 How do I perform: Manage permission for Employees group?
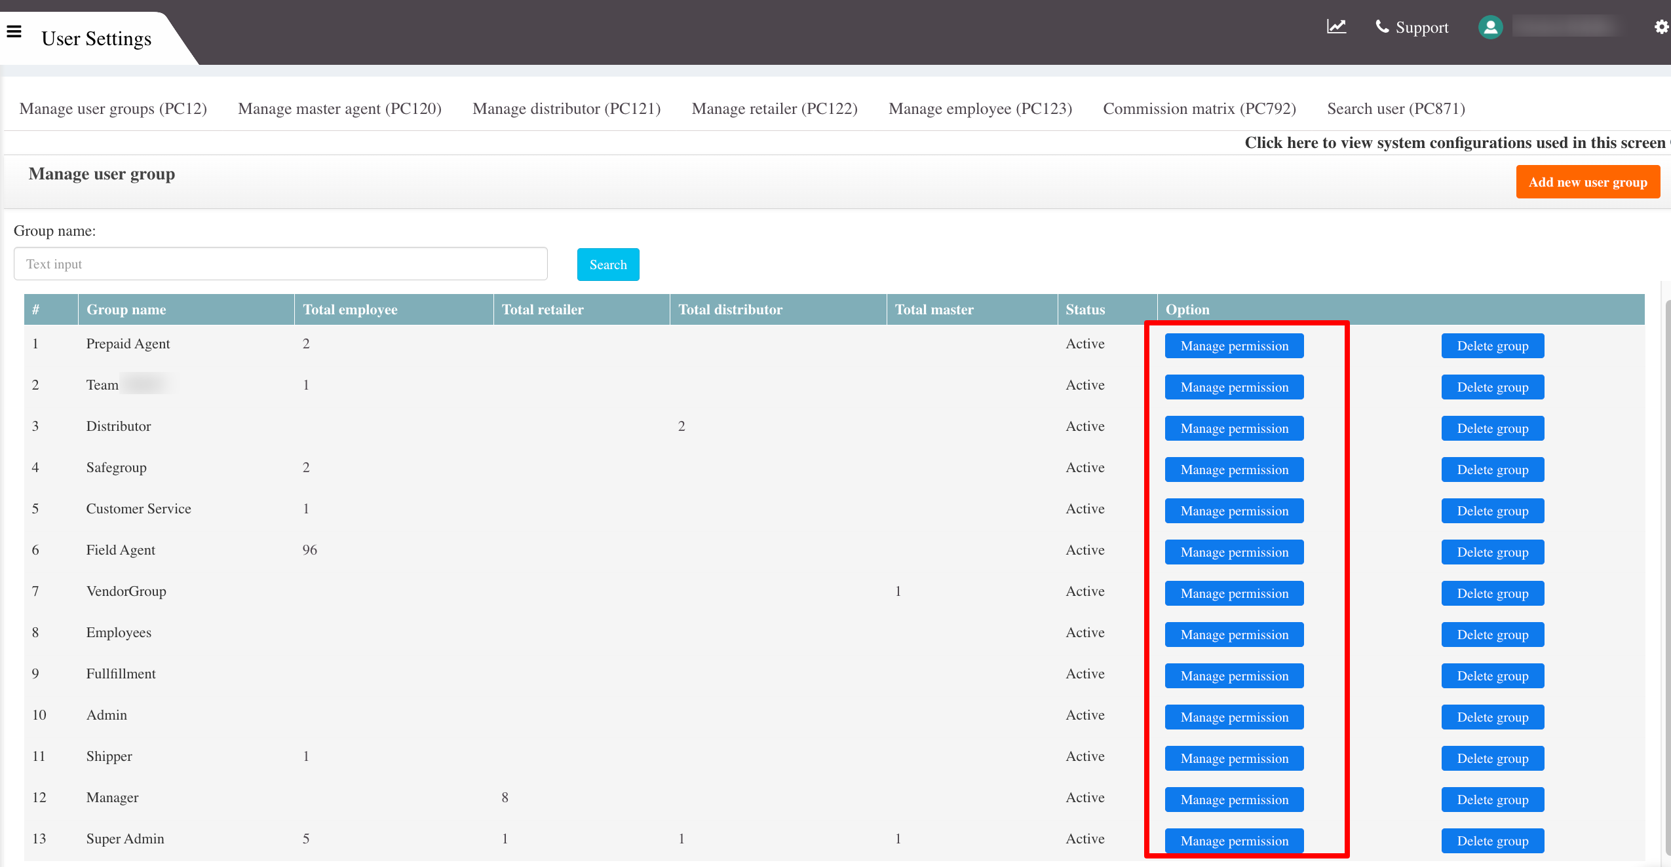[x=1235, y=635]
